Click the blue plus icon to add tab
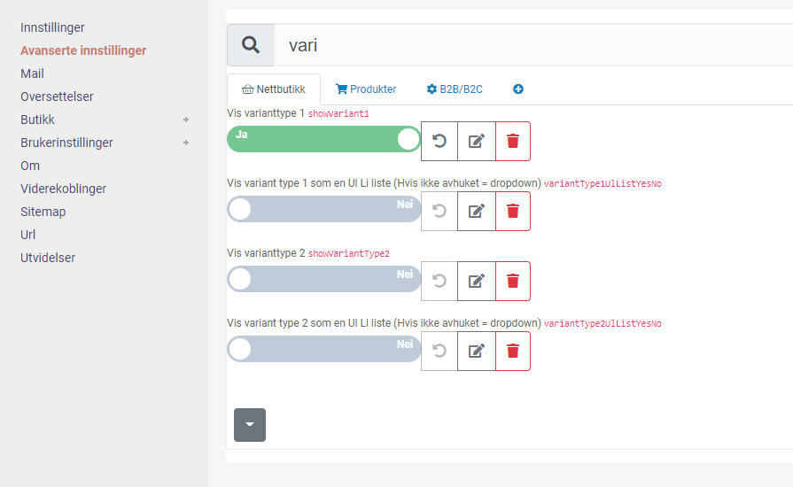 517,89
